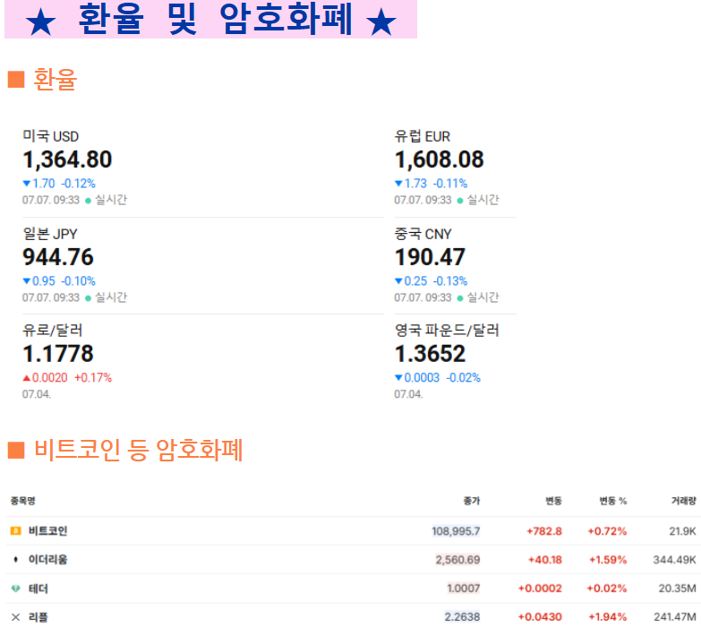Click Ethereum change +40.18
This screenshot has width=701, height=628.
(x=545, y=560)
